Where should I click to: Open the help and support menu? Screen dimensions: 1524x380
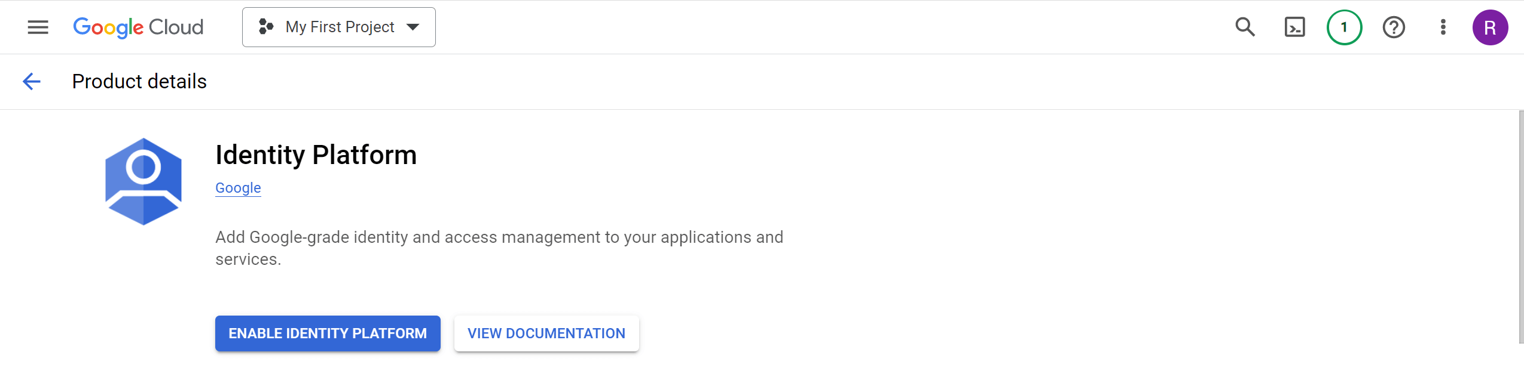pos(1394,27)
